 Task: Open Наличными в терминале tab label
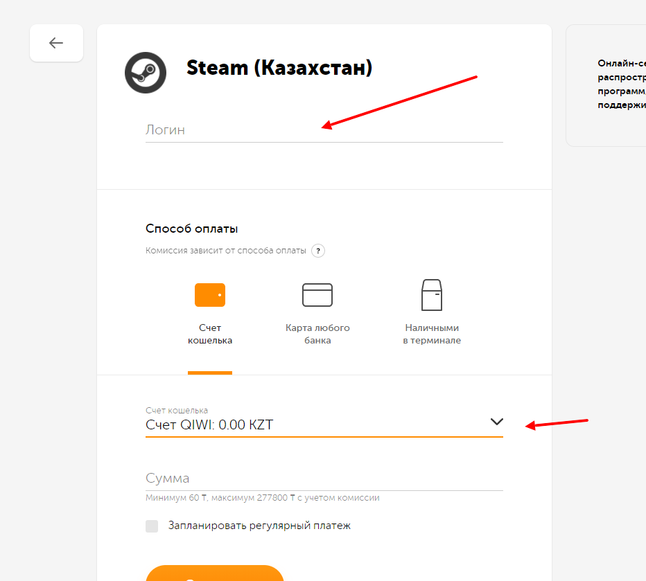coord(432,334)
